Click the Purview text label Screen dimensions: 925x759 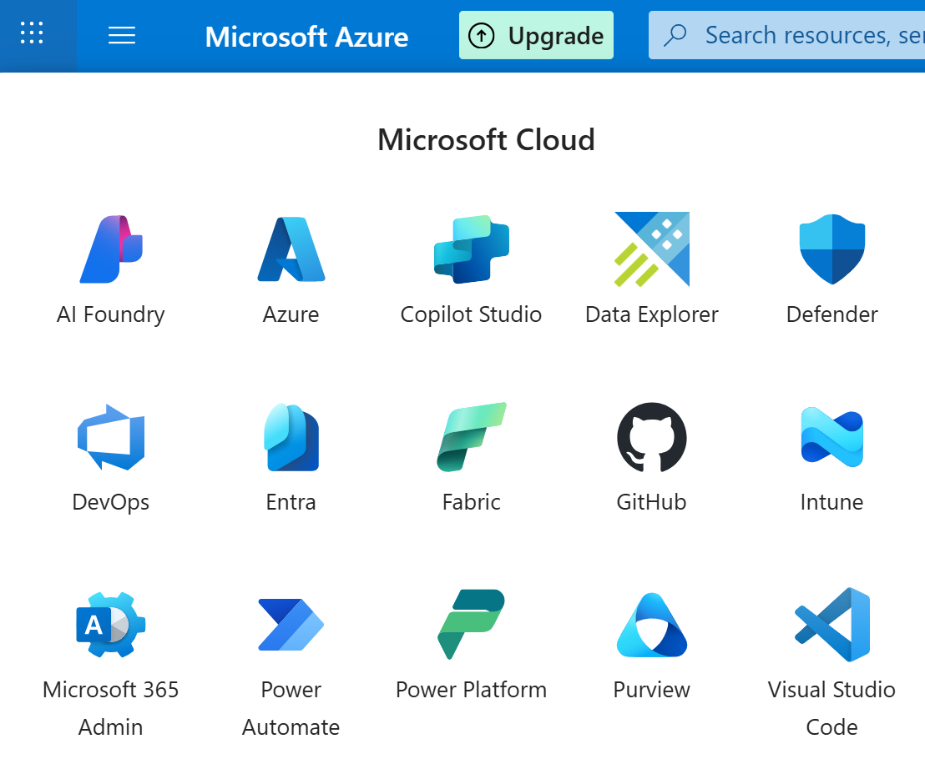(x=652, y=690)
